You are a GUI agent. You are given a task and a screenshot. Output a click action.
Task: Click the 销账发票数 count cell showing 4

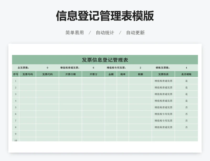pos(186,68)
